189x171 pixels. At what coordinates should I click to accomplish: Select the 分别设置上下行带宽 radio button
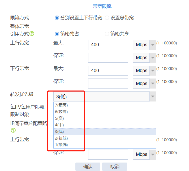(x=57, y=18)
